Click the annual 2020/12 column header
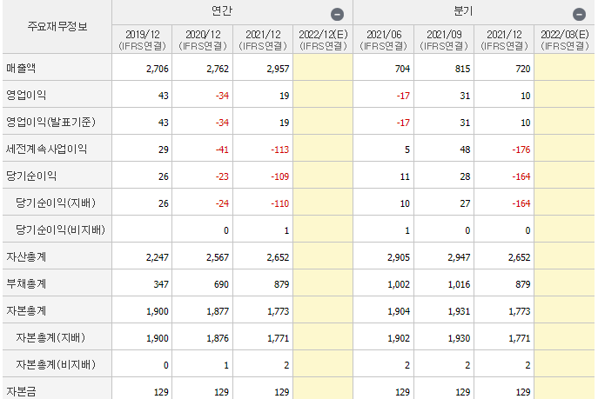Viewport: 598px width, 399px height. [203, 40]
